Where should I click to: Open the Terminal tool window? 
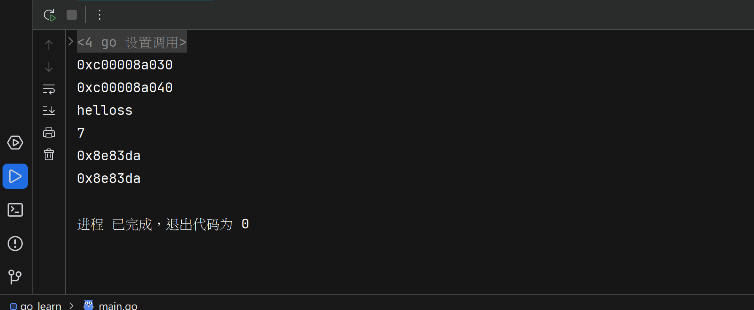15,210
